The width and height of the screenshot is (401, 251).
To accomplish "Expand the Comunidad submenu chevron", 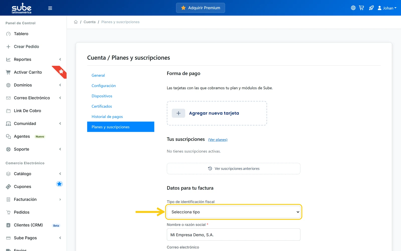I will [60, 123].
